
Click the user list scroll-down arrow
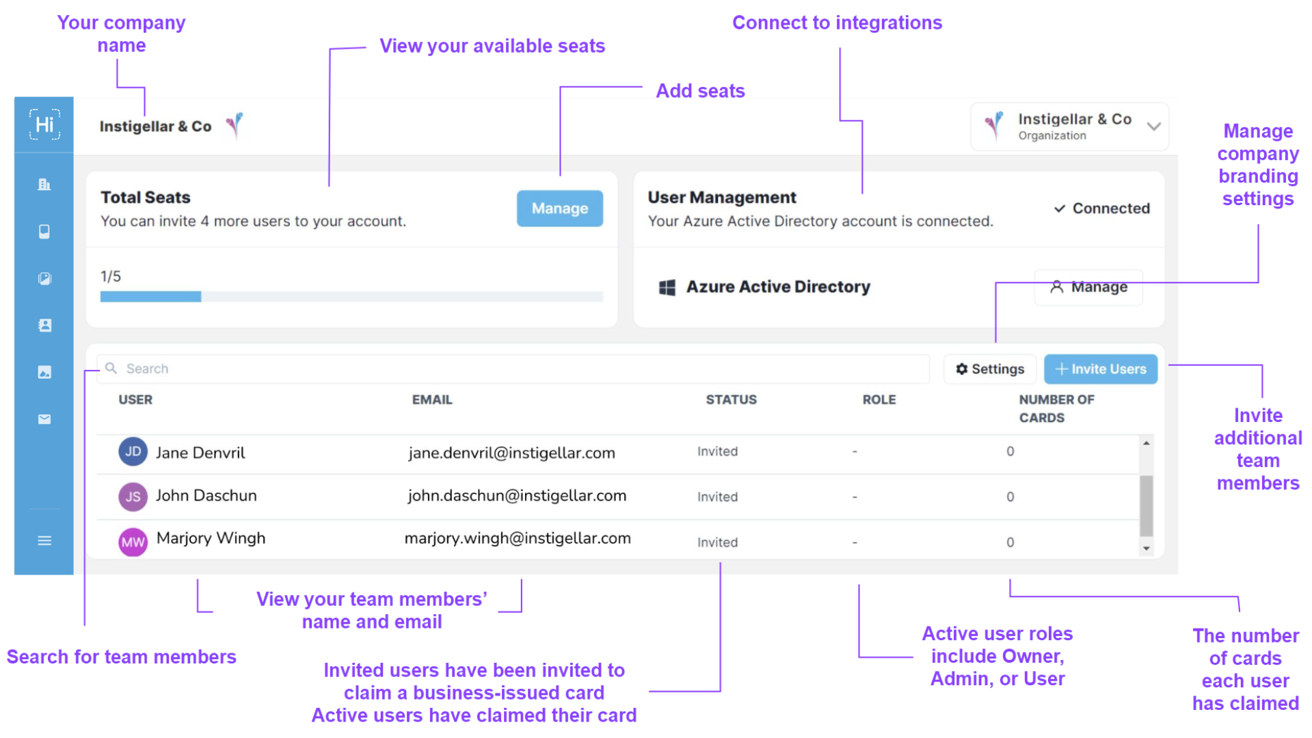[1147, 549]
